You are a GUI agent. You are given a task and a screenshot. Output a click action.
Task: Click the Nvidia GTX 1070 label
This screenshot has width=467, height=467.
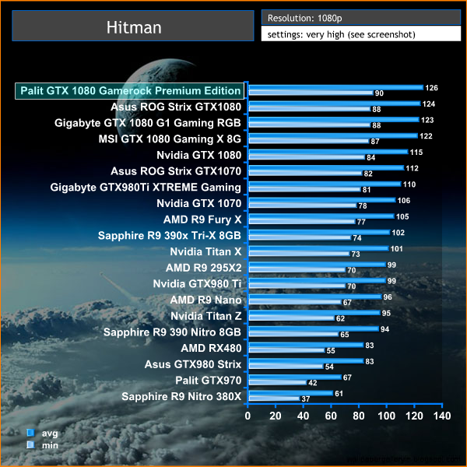(199, 203)
